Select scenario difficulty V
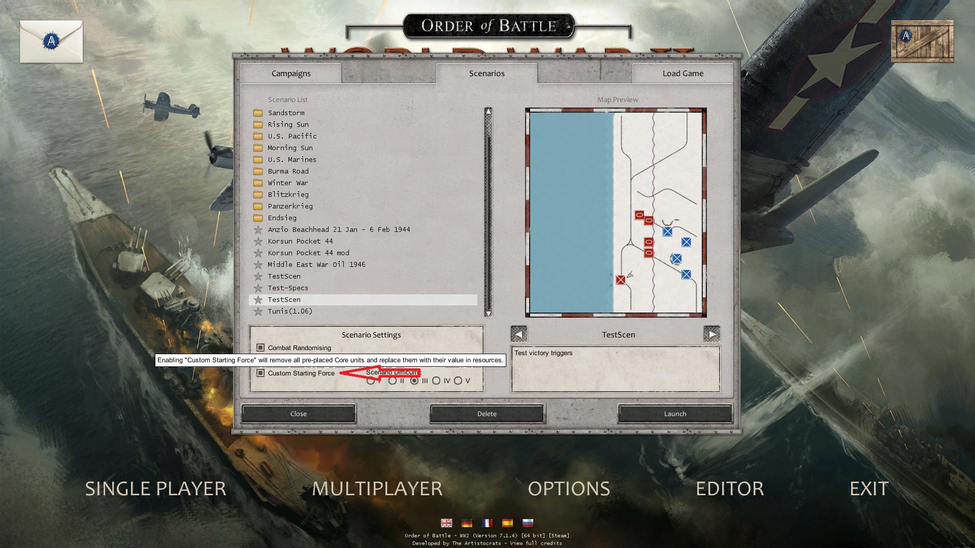The width and height of the screenshot is (975, 548). 458,381
